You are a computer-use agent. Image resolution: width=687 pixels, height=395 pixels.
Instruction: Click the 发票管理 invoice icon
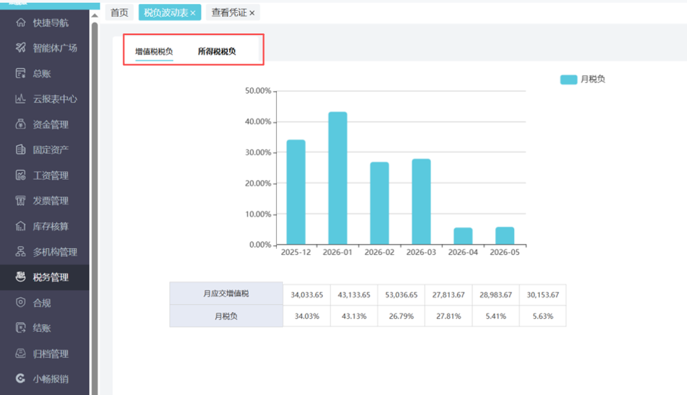pyautogui.click(x=21, y=201)
